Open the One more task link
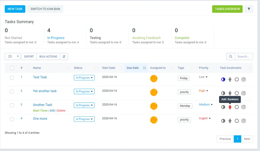This screenshot has width=260, height=151. tap(40, 119)
